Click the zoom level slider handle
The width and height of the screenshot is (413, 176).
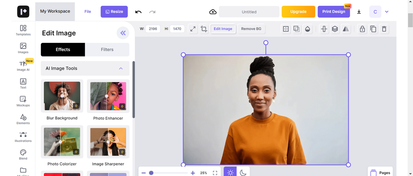pos(151,173)
